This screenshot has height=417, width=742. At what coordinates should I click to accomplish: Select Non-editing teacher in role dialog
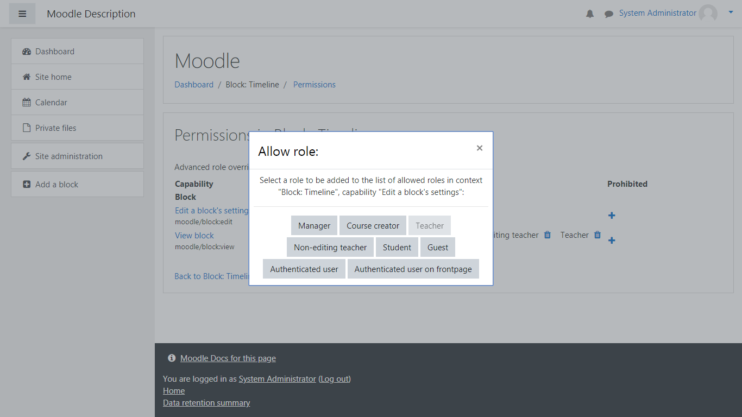(x=330, y=248)
